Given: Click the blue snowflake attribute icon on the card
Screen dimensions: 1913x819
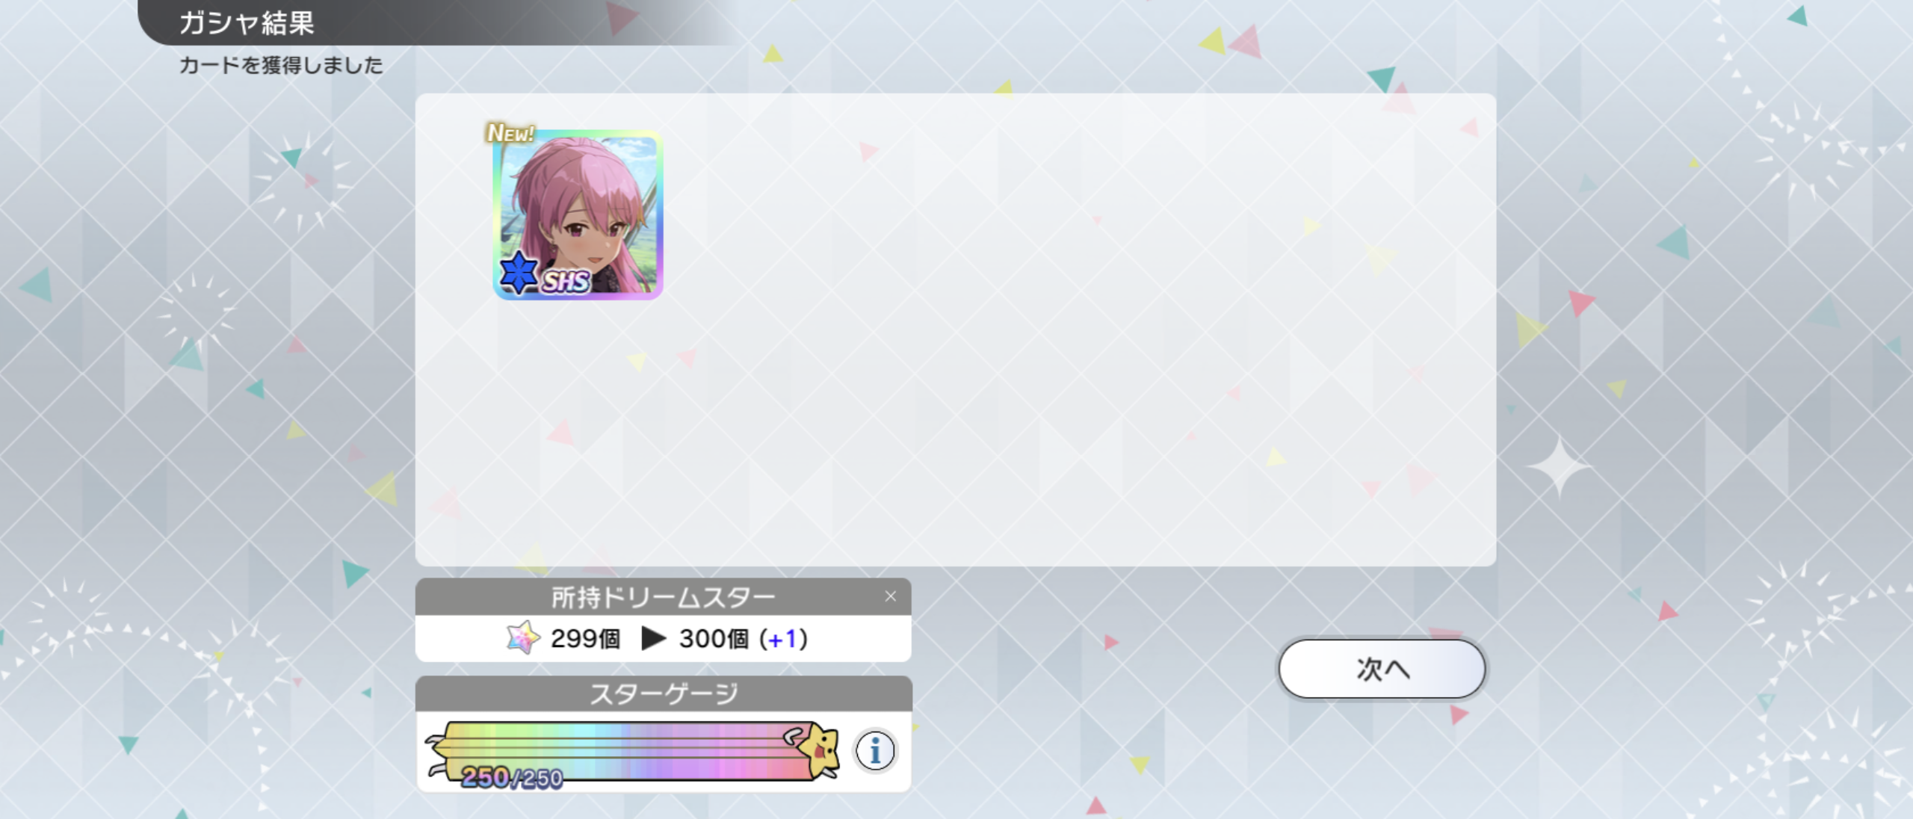Looking at the screenshot, I should [x=519, y=273].
